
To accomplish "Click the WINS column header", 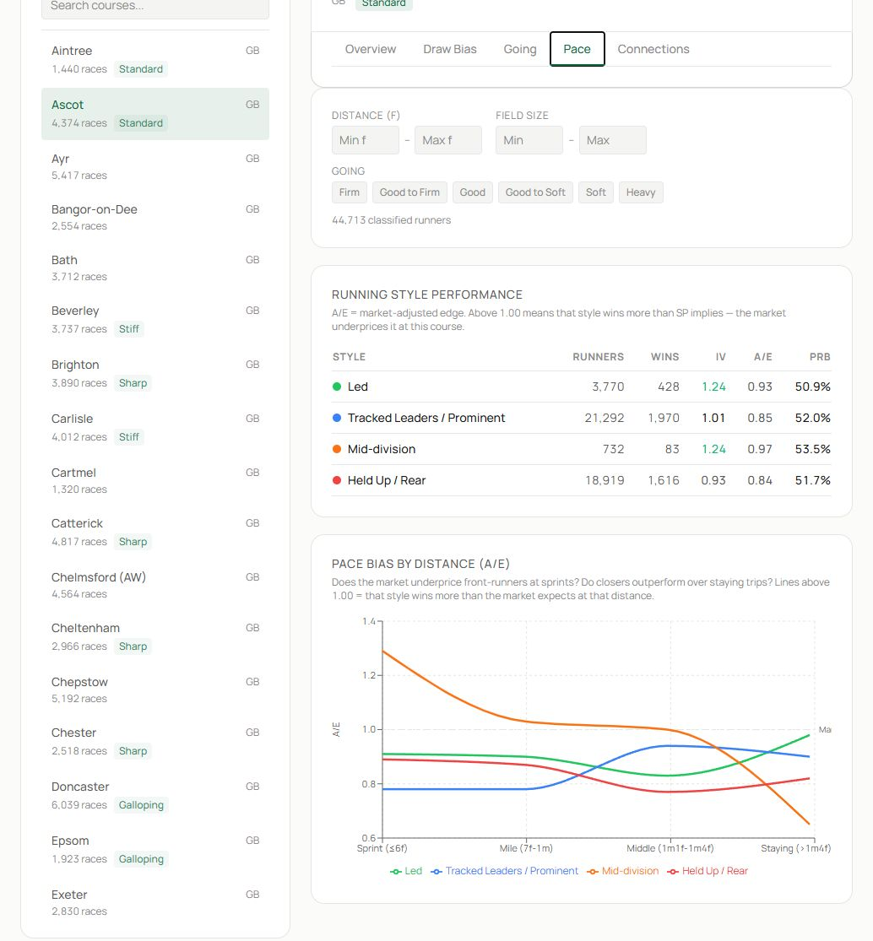I will [x=664, y=356].
